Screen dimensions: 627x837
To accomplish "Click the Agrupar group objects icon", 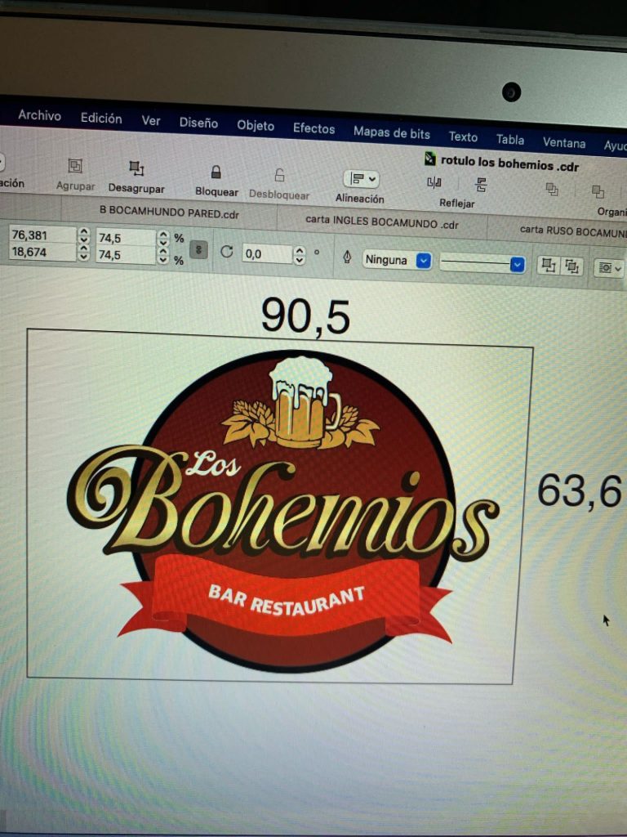I will 75,166.
